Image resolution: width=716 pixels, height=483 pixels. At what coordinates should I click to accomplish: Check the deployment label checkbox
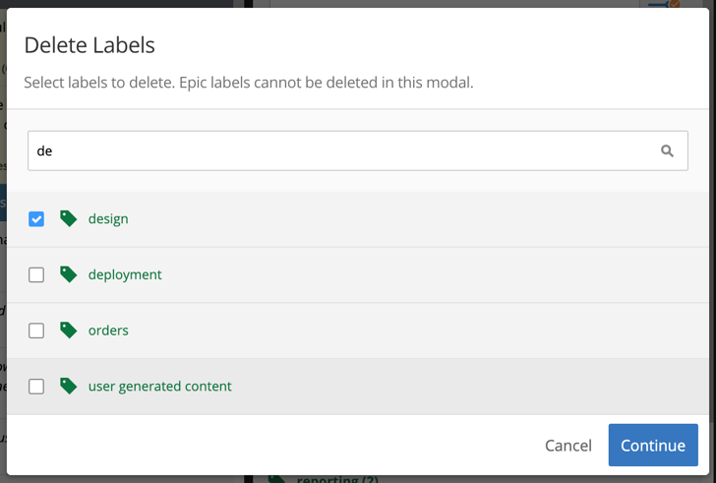pos(36,274)
